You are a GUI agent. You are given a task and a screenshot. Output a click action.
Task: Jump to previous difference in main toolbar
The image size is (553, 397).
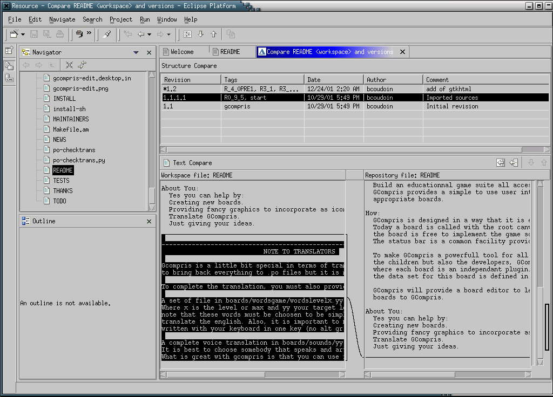(x=214, y=34)
